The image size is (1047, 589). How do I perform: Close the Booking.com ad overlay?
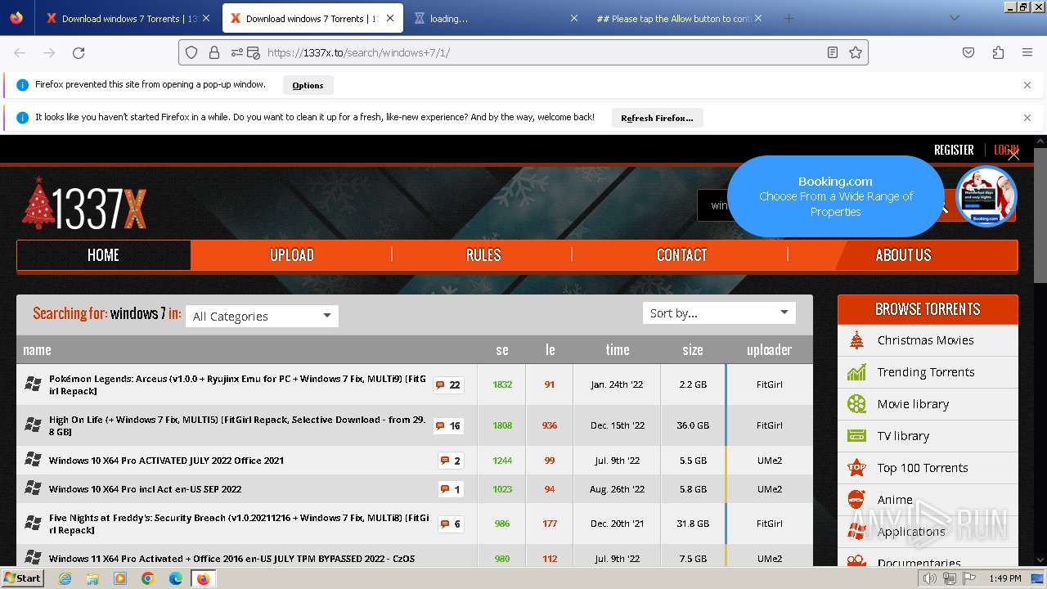point(1013,155)
